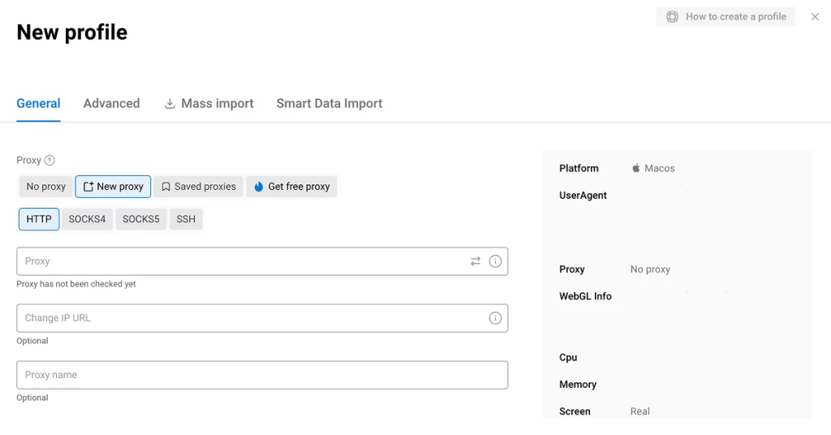
Task: Choose the SOCKS5 proxy protocol
Action: pyautogui.click(x=141, y=219)
